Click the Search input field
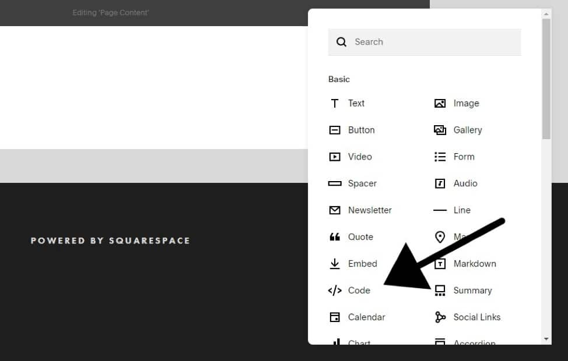This screenshot has width=568, height=361. 425,42
